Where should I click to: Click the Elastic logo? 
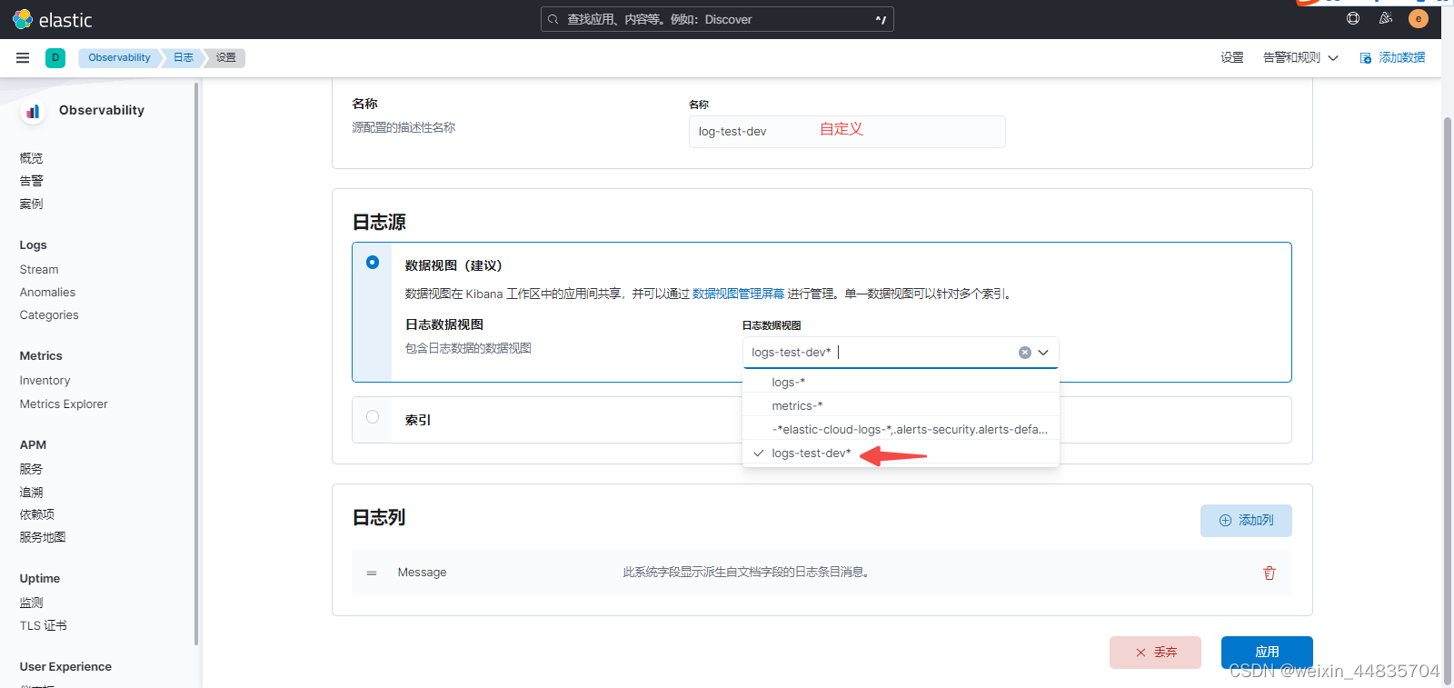(x=53, y=19)
